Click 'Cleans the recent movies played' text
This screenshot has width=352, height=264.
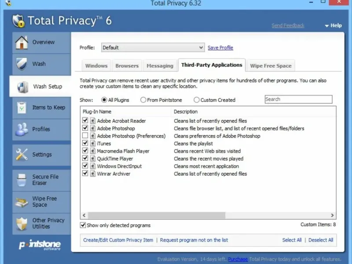pos(209,159)
